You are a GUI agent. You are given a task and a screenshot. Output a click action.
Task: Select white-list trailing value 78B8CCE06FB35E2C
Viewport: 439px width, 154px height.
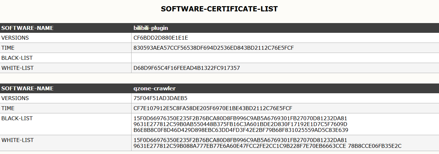click(374, 146)
